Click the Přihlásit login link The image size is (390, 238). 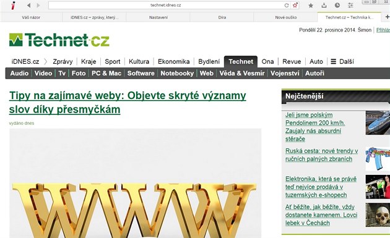(x=383, y=30)
